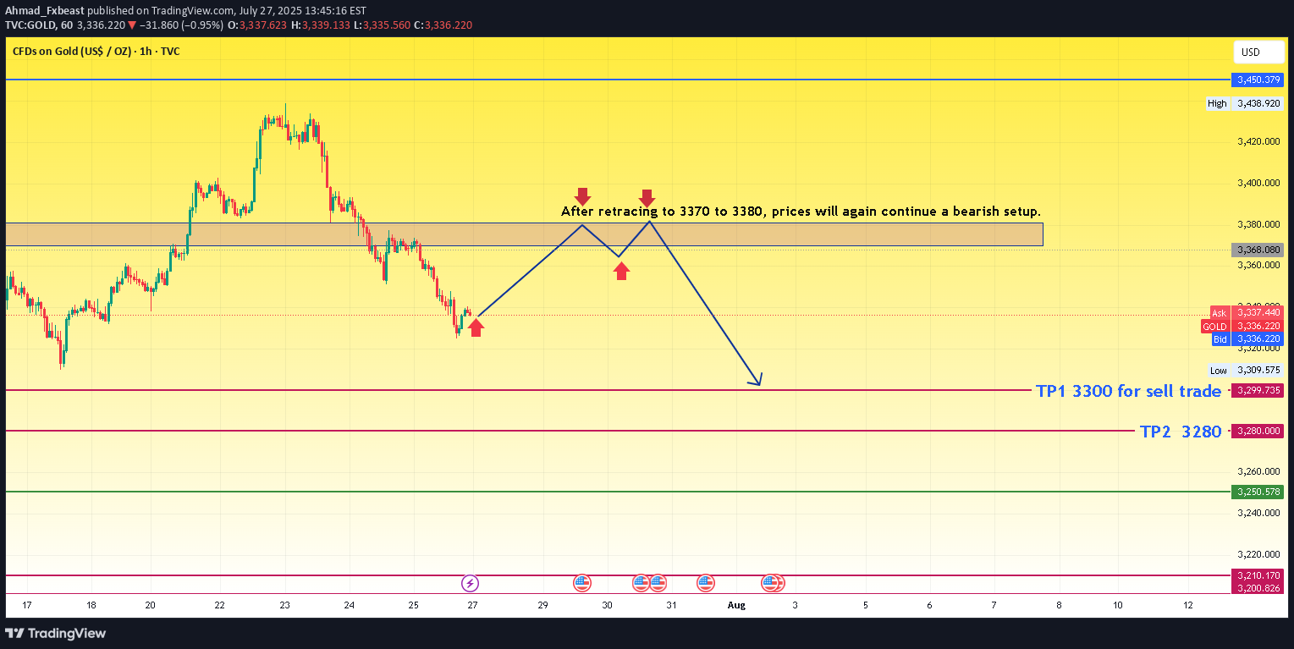Click date 17 on the time axis
Image resolution: width=1294 pixels, height=649 pixels.
27,605
